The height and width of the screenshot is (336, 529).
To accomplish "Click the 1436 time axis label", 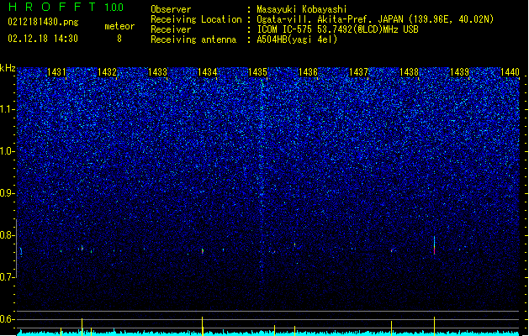I will 308,72.
